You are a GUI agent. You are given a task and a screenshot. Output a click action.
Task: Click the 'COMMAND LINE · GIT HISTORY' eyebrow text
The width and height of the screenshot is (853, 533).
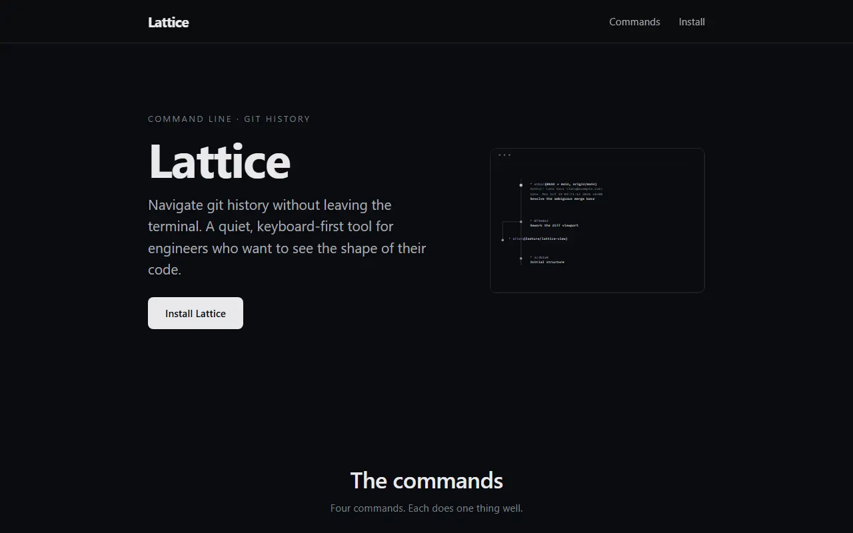(x=229, y=119)
